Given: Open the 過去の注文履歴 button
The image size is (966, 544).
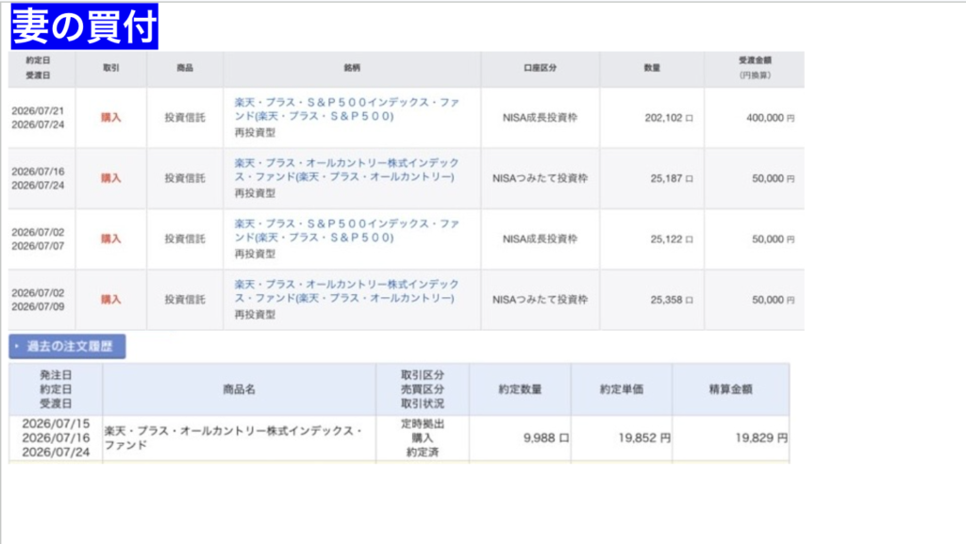Looking at the screenshot, I should pos(67,346).
